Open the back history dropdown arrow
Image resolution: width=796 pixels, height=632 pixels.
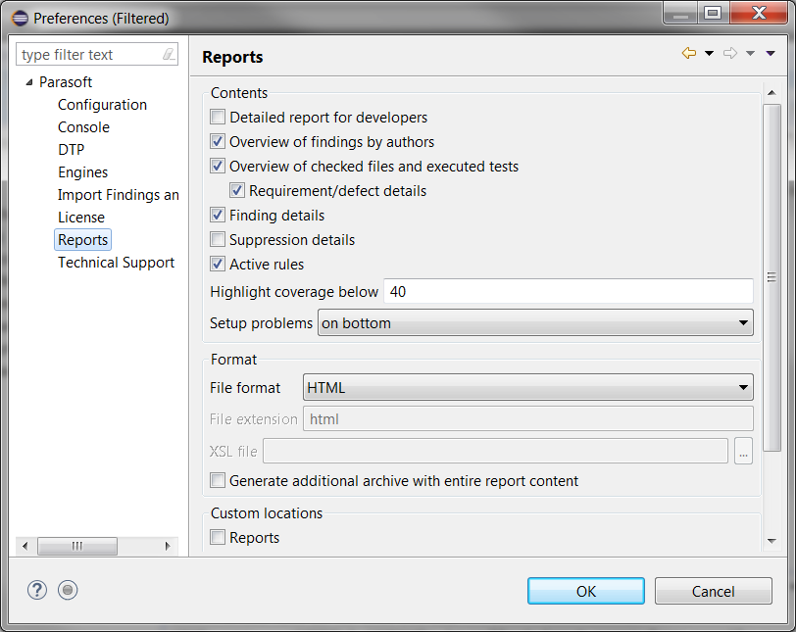coord(709,53)
